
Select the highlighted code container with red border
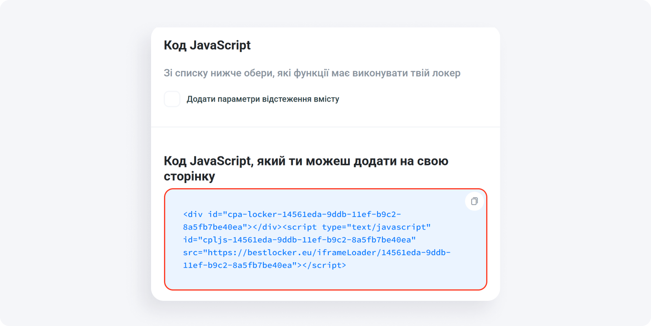326,239
